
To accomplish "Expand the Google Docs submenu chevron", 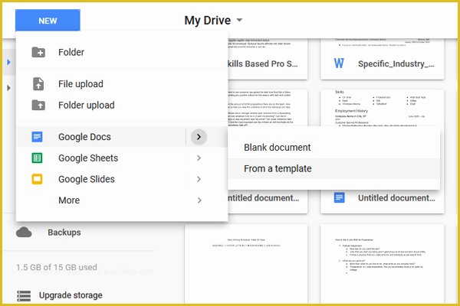I will coord(199,137).
